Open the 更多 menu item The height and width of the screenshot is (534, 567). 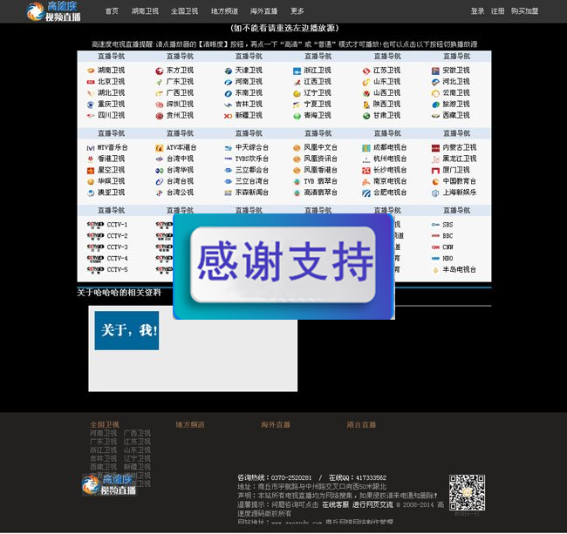tap(297, 11)
